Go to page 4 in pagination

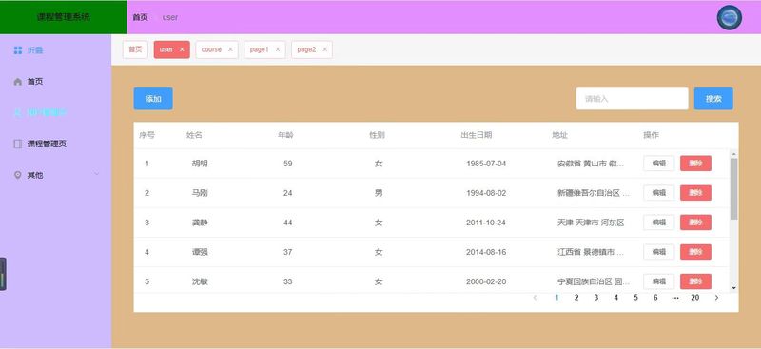pyautogui.click(x=615, y=297)
